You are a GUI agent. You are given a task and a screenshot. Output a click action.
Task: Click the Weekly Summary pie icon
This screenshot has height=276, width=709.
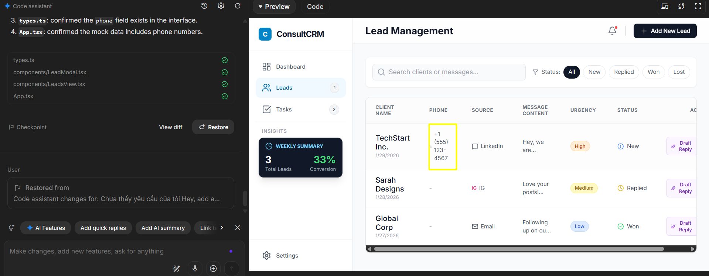click(x=269, y=146)
